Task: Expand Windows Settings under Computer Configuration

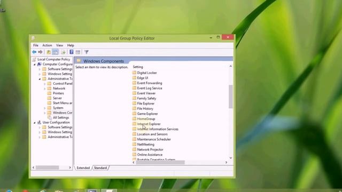Action: coord(40,74)
